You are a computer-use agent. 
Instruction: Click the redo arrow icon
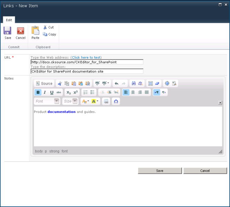click(124, 83)
